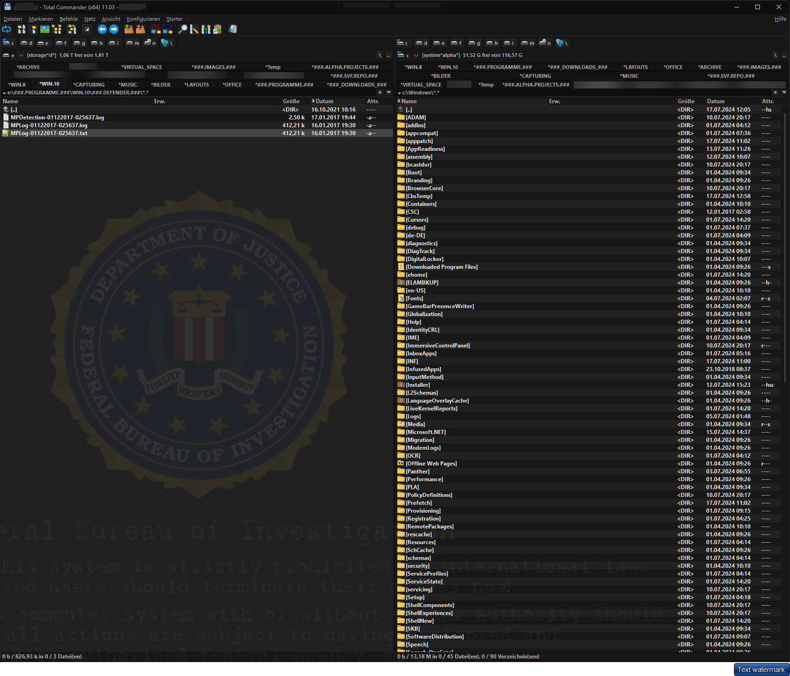This screenshot has width=790, height=676.
Task: Select the [Prefetch] folder row
Action: coord(589,503)
